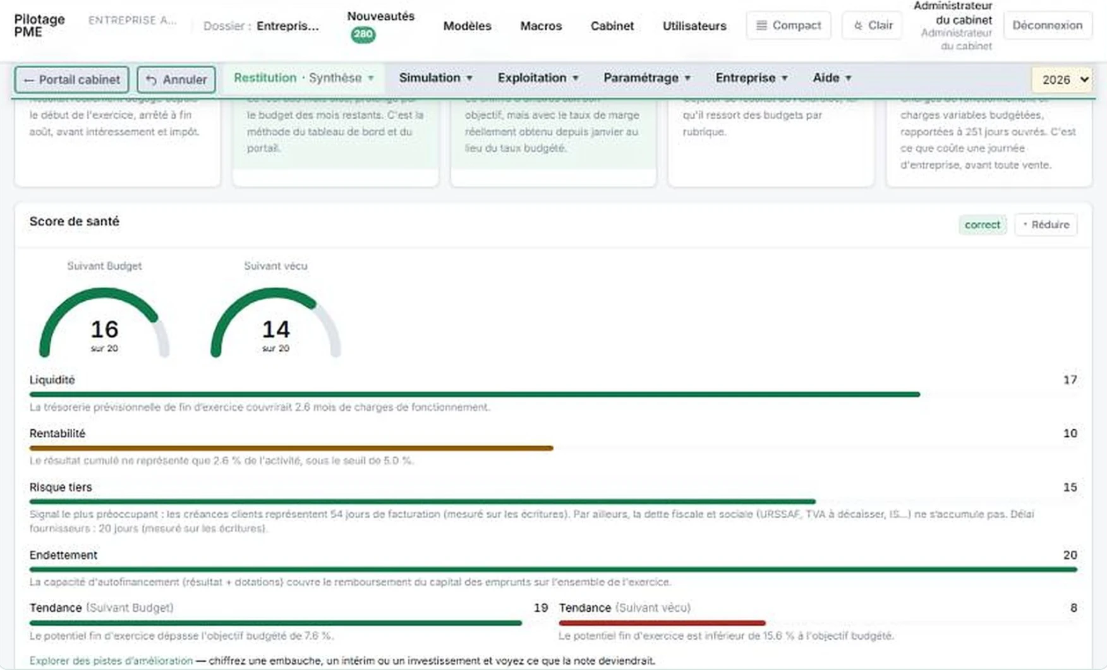Image resolution: width=1107 pixels, height=670 pixels.
Task: Click the Rentabilité score value 10
Action: (1070, 434)
